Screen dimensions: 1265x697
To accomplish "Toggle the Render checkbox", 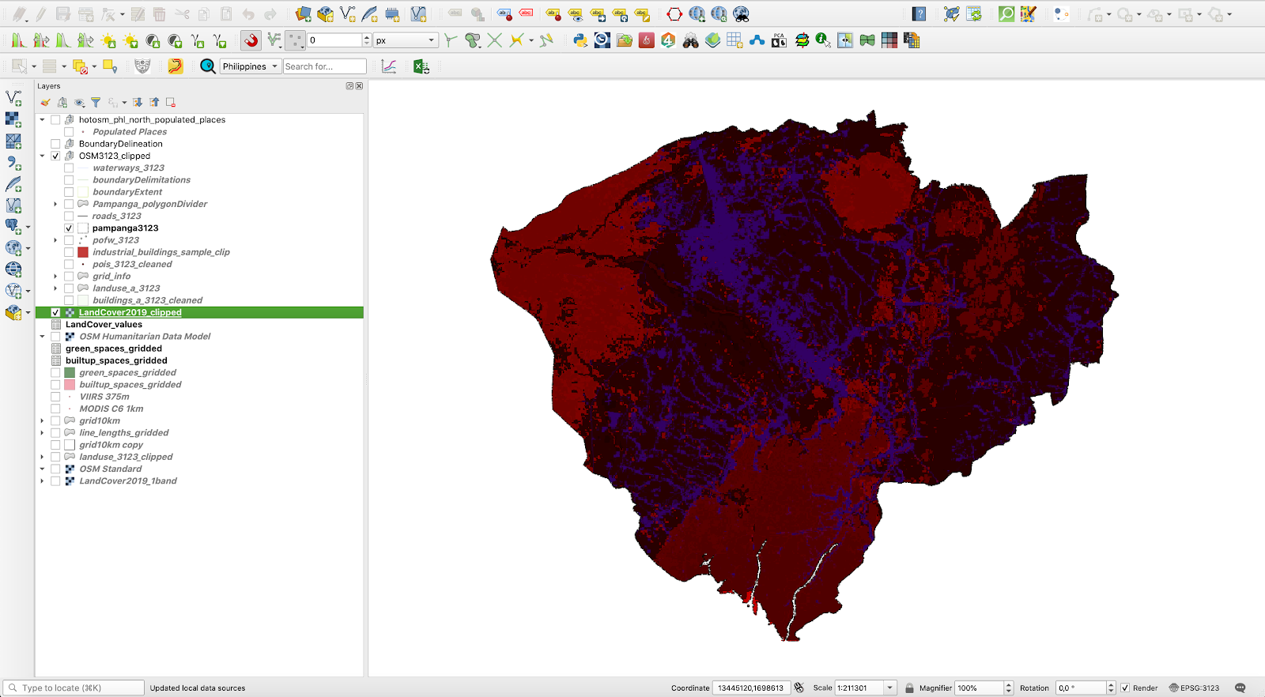I will pyautogui.click(x=1125, y=688).
